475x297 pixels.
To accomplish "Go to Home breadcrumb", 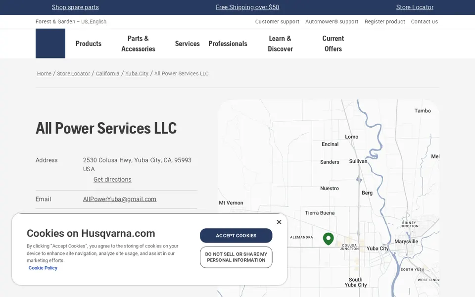I will coord(44,73).
